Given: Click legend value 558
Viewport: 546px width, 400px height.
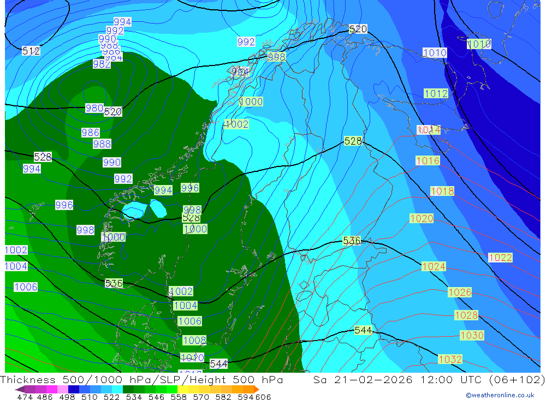Looking at the screenshot, I should coord(179,397).
